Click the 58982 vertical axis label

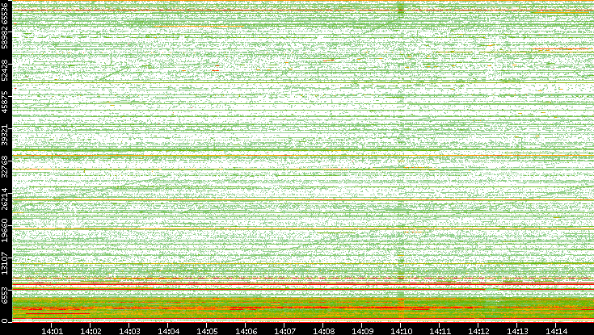pyautogui.click(x=4, y=36)
